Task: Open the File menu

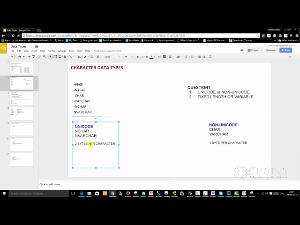Action: [x=13, y=51]
